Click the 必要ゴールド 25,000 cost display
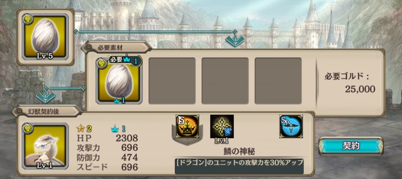Viewport: 402px width, 179px height. tap(350, 83)
